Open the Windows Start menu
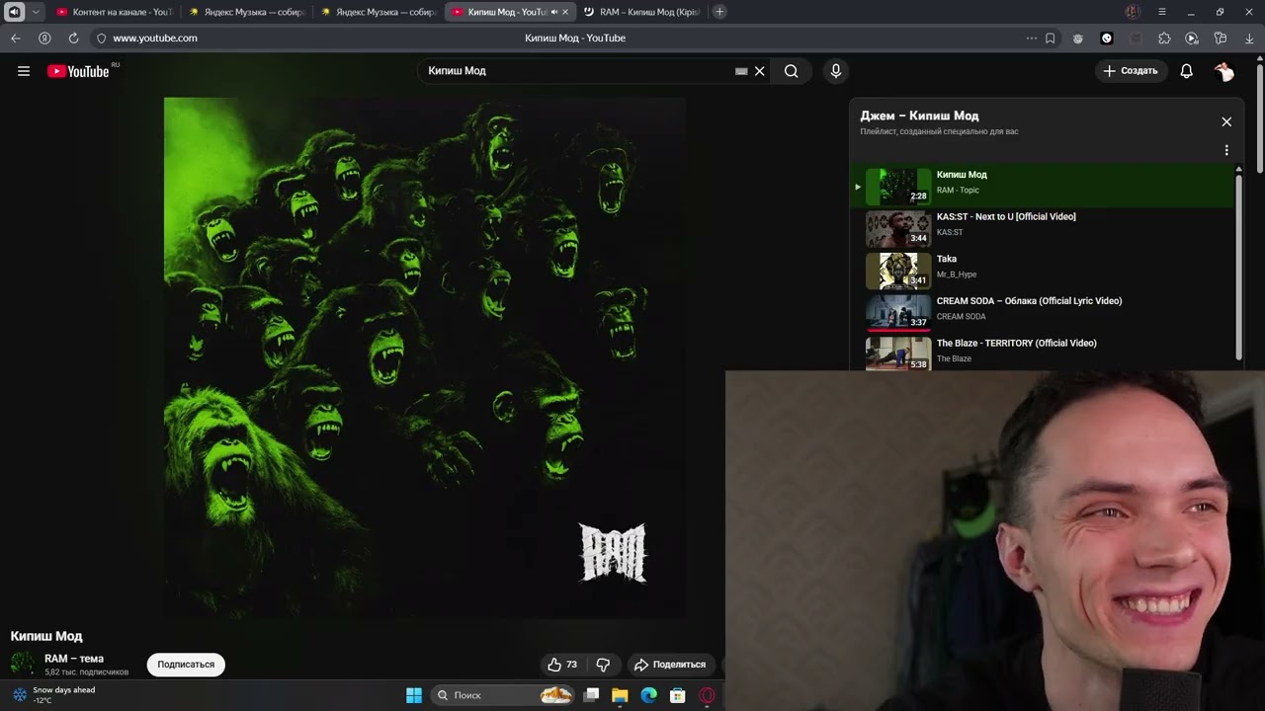Image resolution: width=1265 pixels, height=711 pixels. [x=414, y=695]
